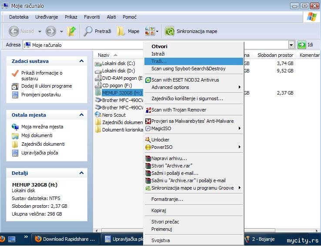Open the Mape folders toolbar button
The width and height of the screenshot is (321, 246).
tap(128, 31)
